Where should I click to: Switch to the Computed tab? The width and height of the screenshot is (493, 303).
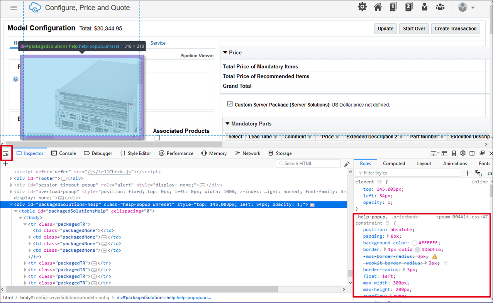(x=394, y=163)
